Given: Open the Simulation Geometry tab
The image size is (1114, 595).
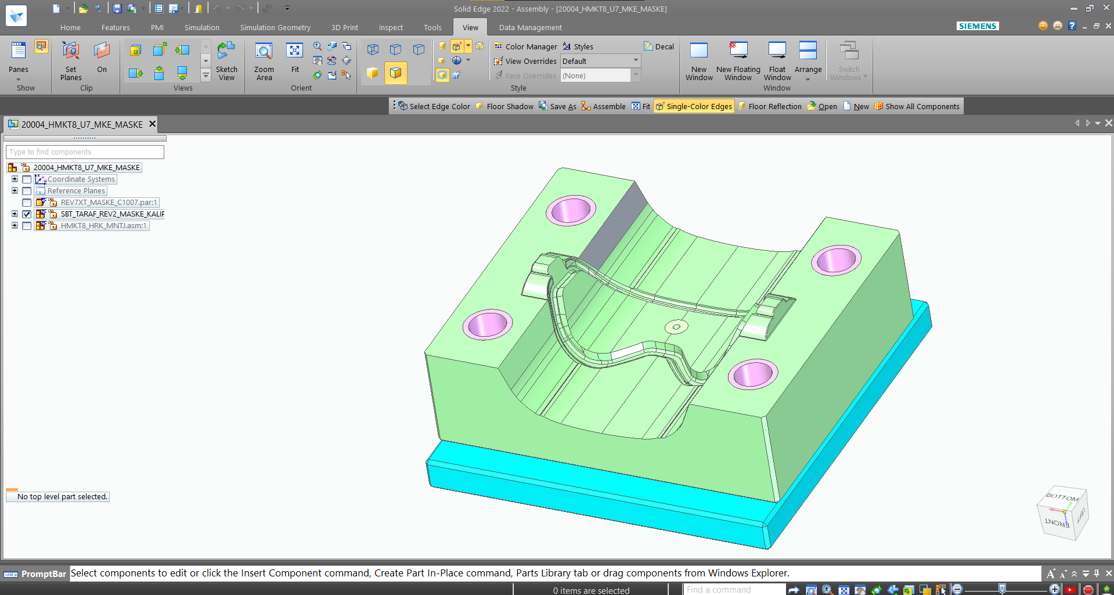Looking at the screenshot, I should pyautogui.click(x=275, y=27).
